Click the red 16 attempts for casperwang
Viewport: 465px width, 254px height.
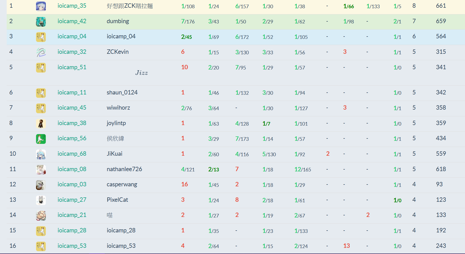[x=185, y=184]
